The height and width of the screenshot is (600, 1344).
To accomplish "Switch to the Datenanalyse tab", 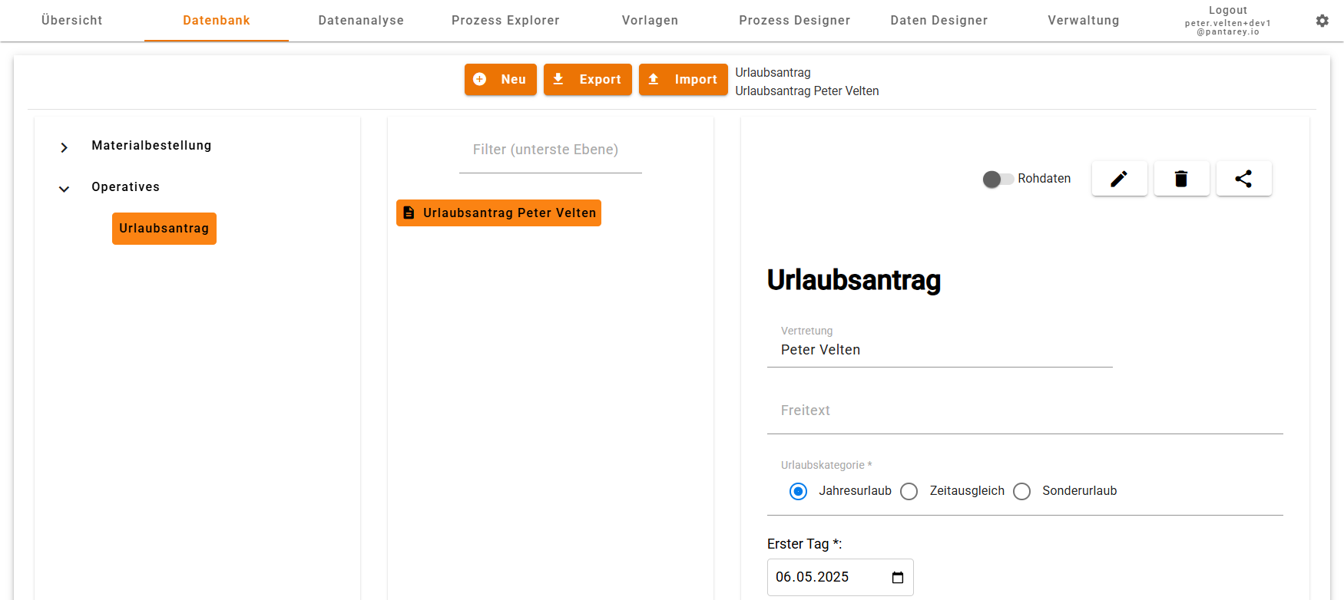I will [361, 21].
